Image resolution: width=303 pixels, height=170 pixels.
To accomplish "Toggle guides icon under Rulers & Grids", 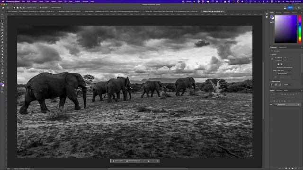I will point(280,85).
